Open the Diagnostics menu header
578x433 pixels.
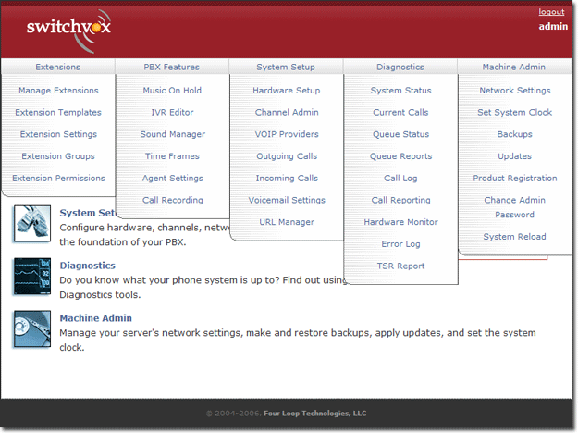click(400, 67)
